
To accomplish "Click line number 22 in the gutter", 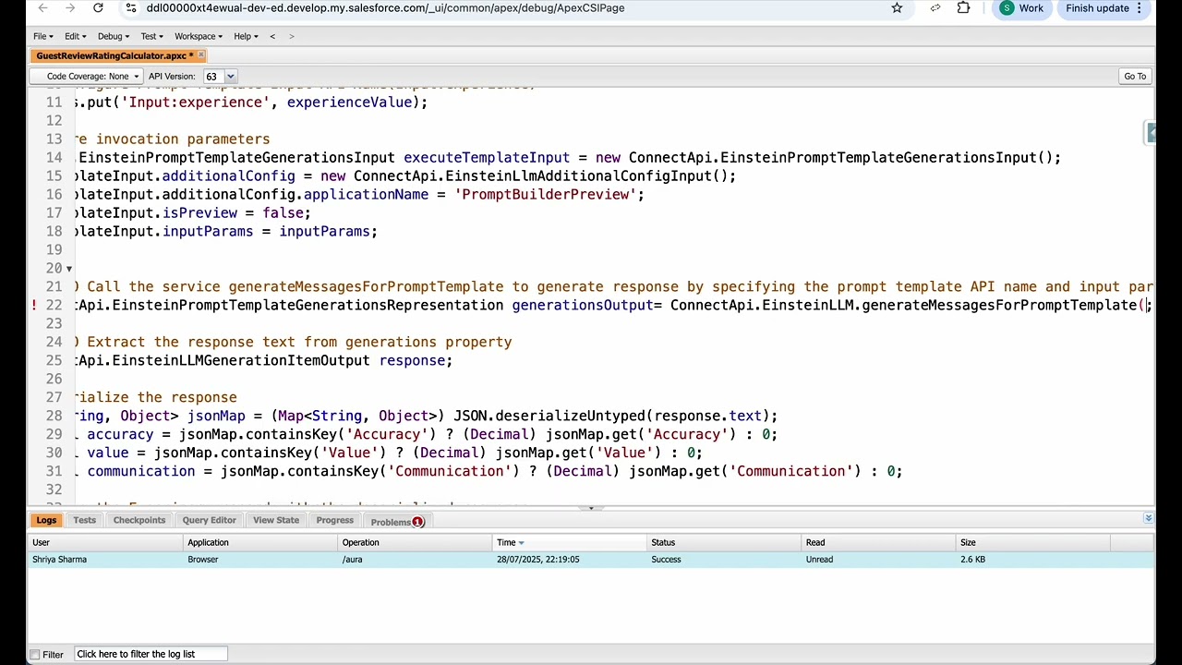I will pos(54,306).
